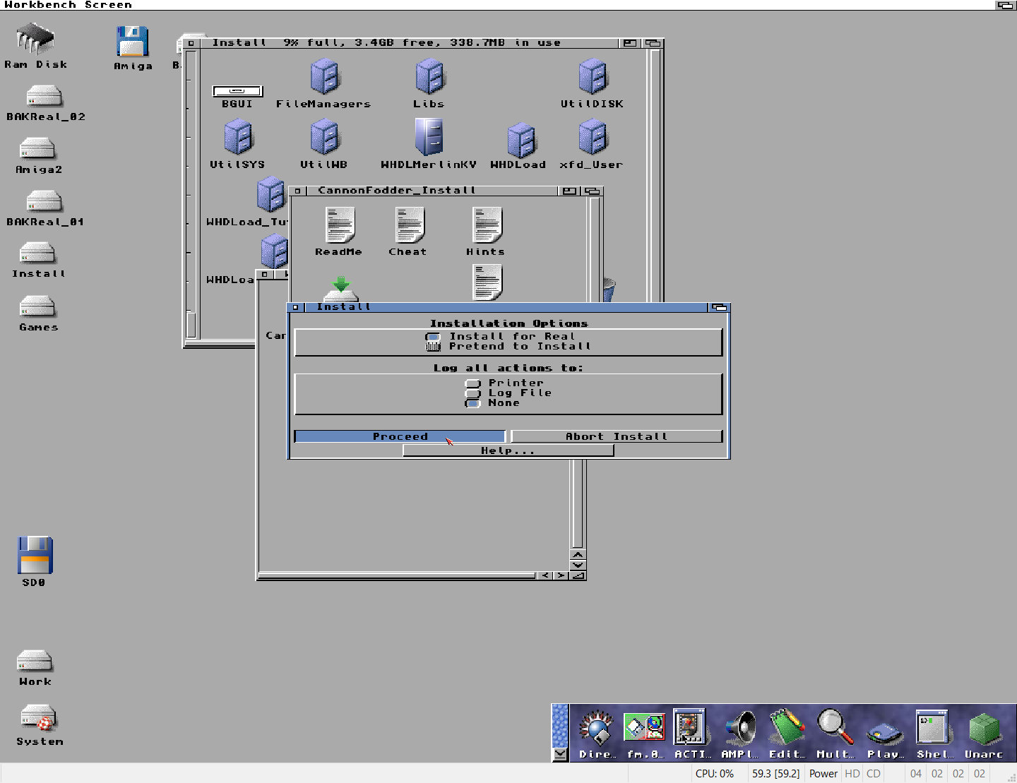Select the BGUI drawer in Install window

coord(237,91)
